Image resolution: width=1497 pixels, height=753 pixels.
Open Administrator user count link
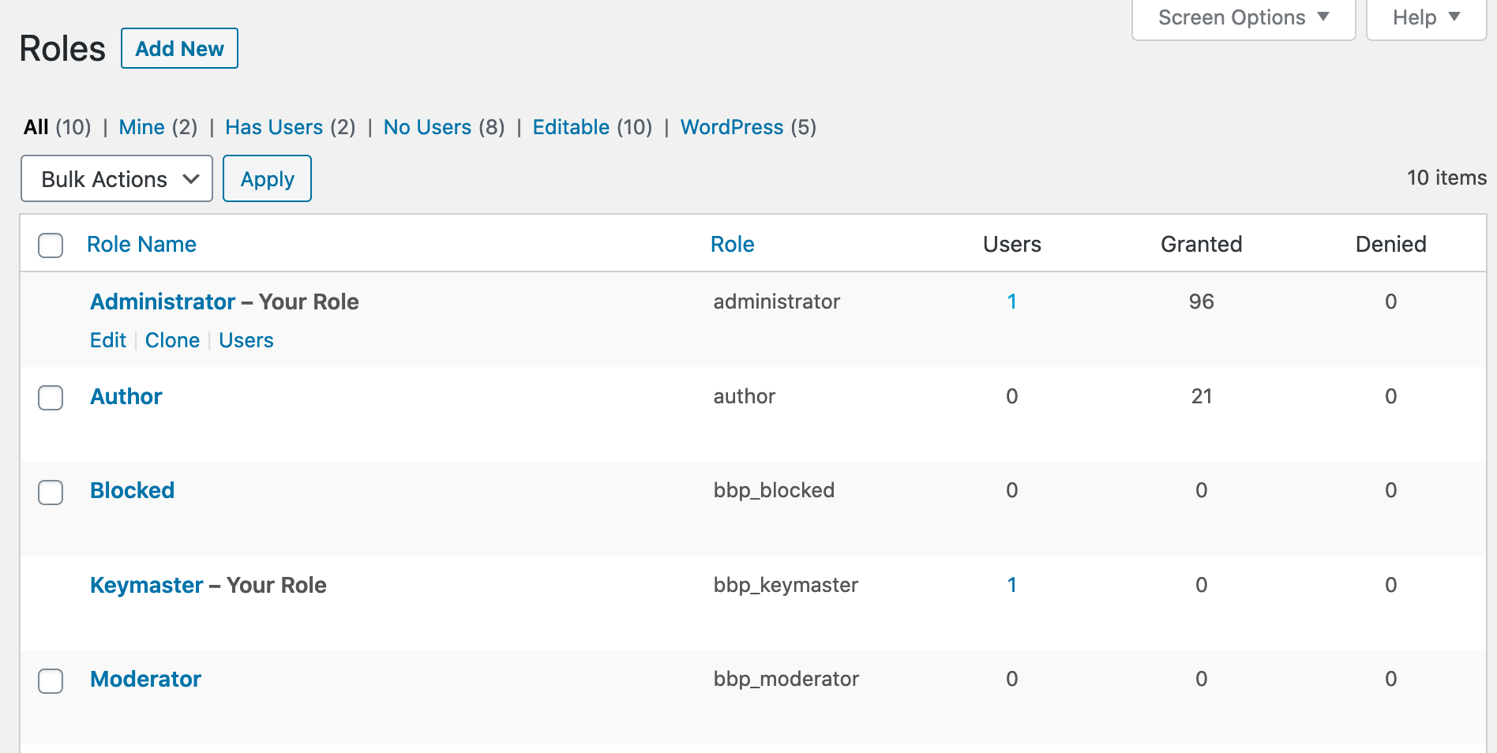pyautogui.click(x=1011, y=302)
